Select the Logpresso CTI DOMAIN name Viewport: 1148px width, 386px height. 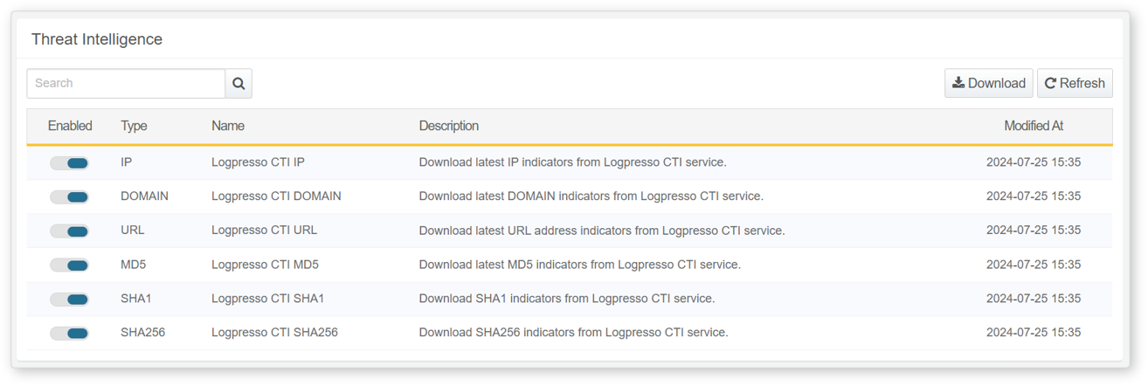(276, 196)
